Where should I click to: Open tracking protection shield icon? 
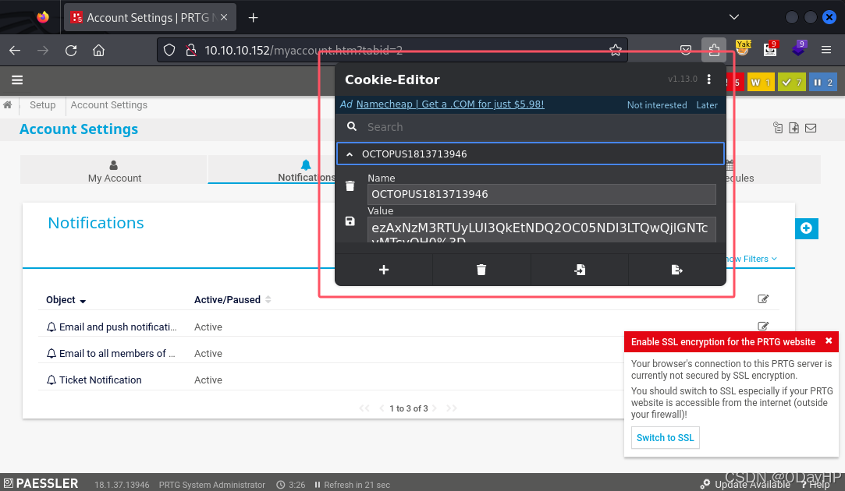169,50
